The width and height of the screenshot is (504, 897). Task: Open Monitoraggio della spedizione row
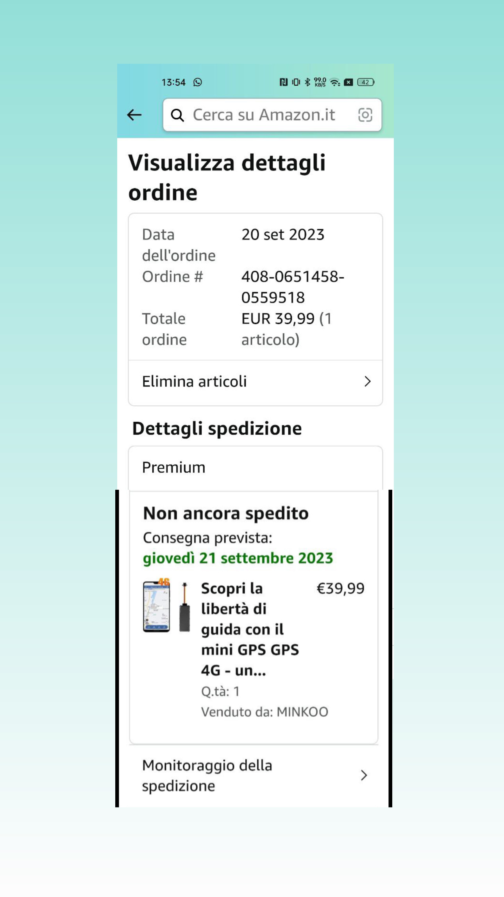click(x=207, y=775)
